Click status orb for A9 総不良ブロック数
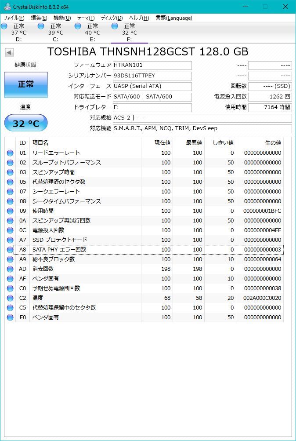 (10, 259)
